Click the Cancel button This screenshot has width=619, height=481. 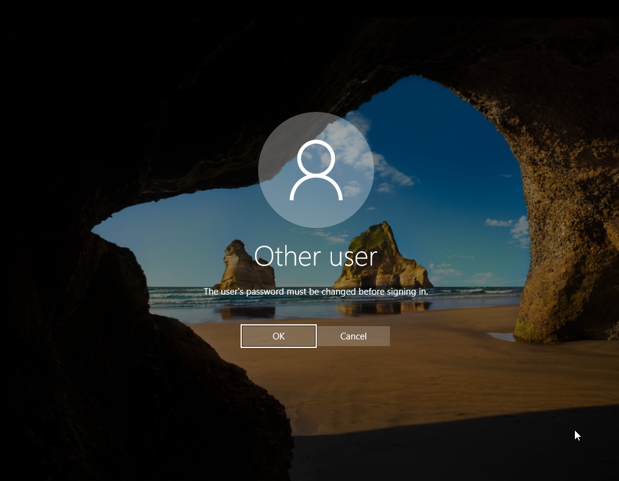[353, 336]
